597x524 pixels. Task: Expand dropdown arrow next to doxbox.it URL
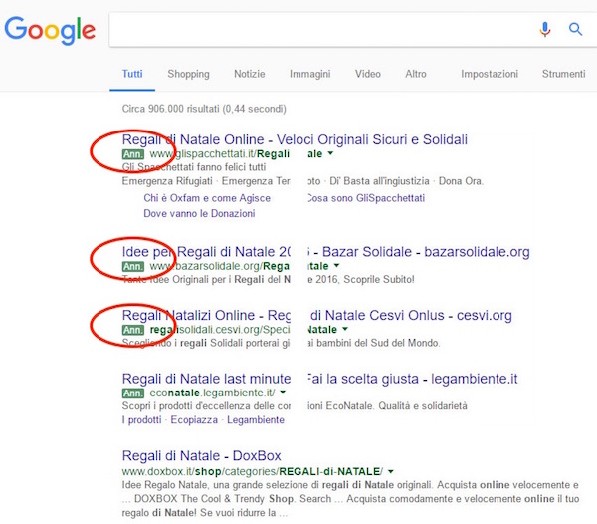[391, 471]
